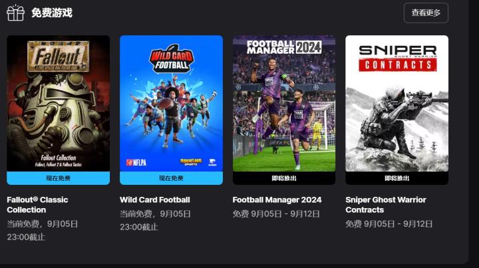Open the Football Manager 2024 title link
This screenshot has width=479, height=268.
[x=277, y=200]
